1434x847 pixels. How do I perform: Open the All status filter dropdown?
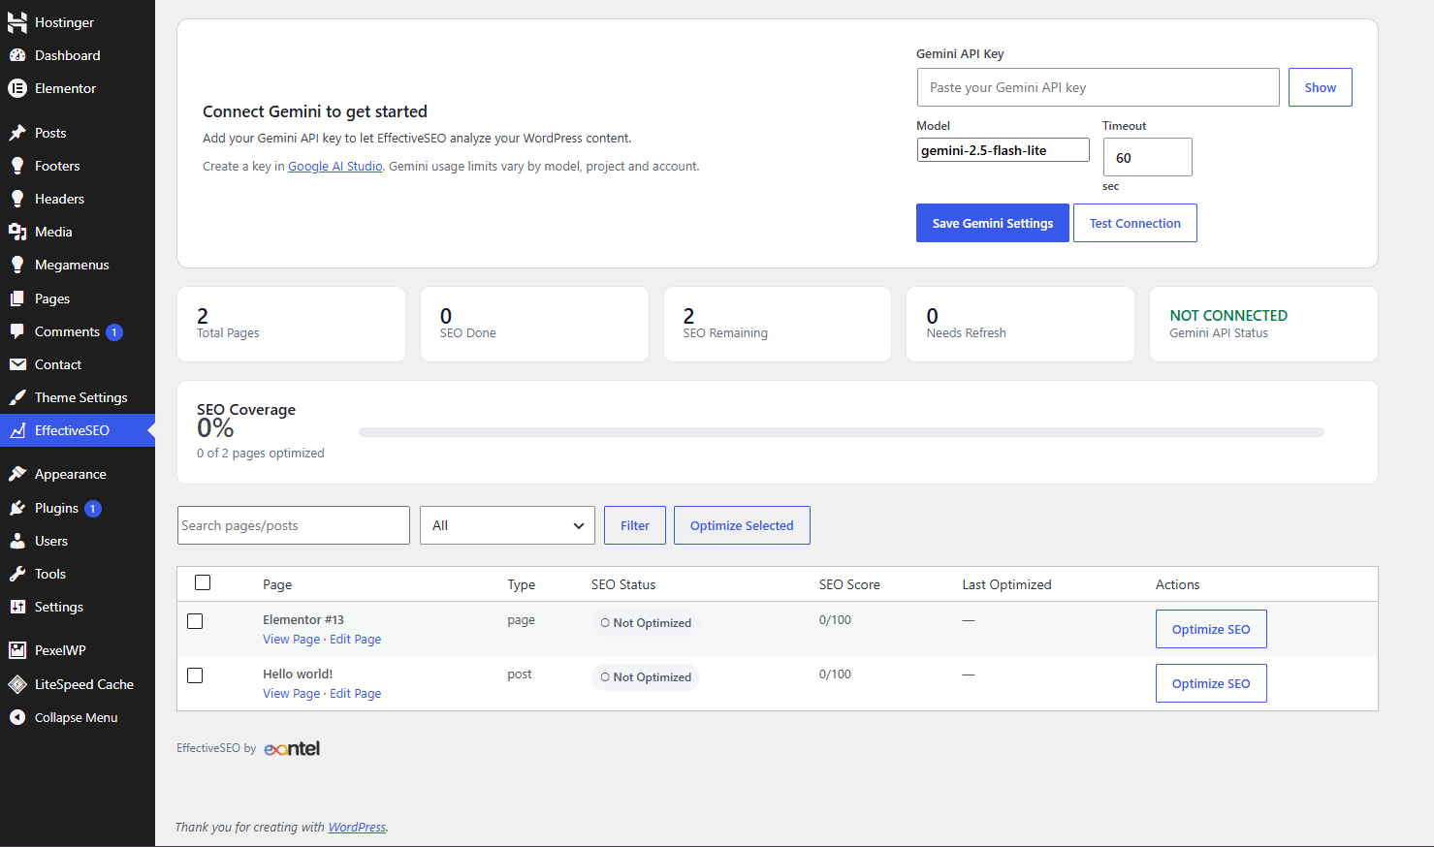point(507,525)
